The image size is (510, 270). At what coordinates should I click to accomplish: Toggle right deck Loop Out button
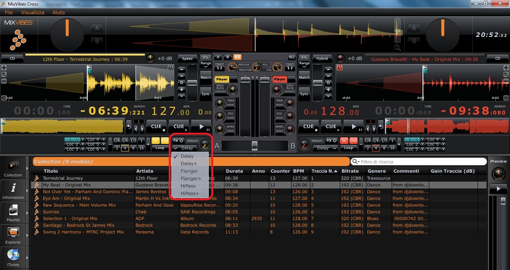[x=353, y=141]
